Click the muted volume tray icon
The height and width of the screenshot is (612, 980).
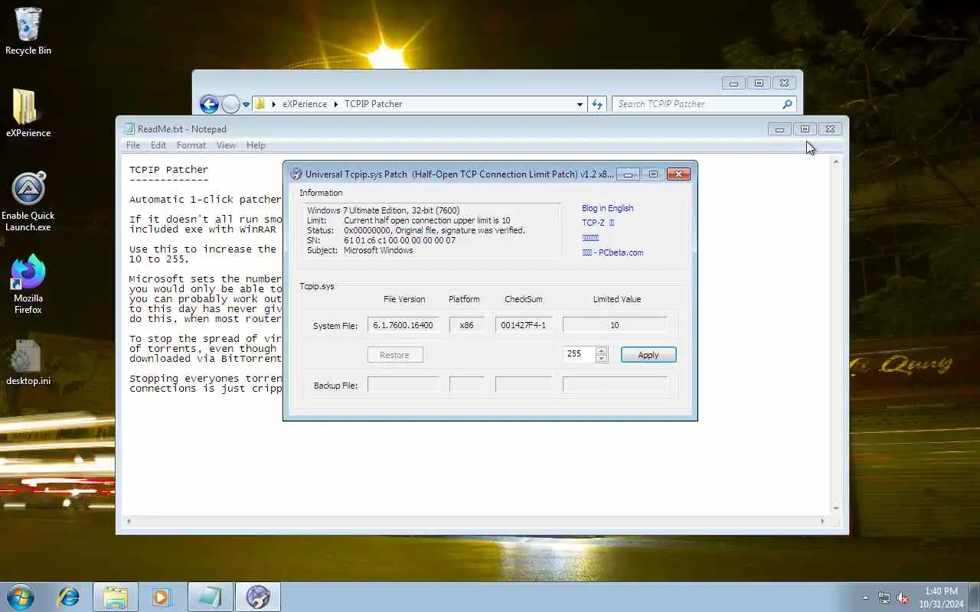(x=903, y=597)
